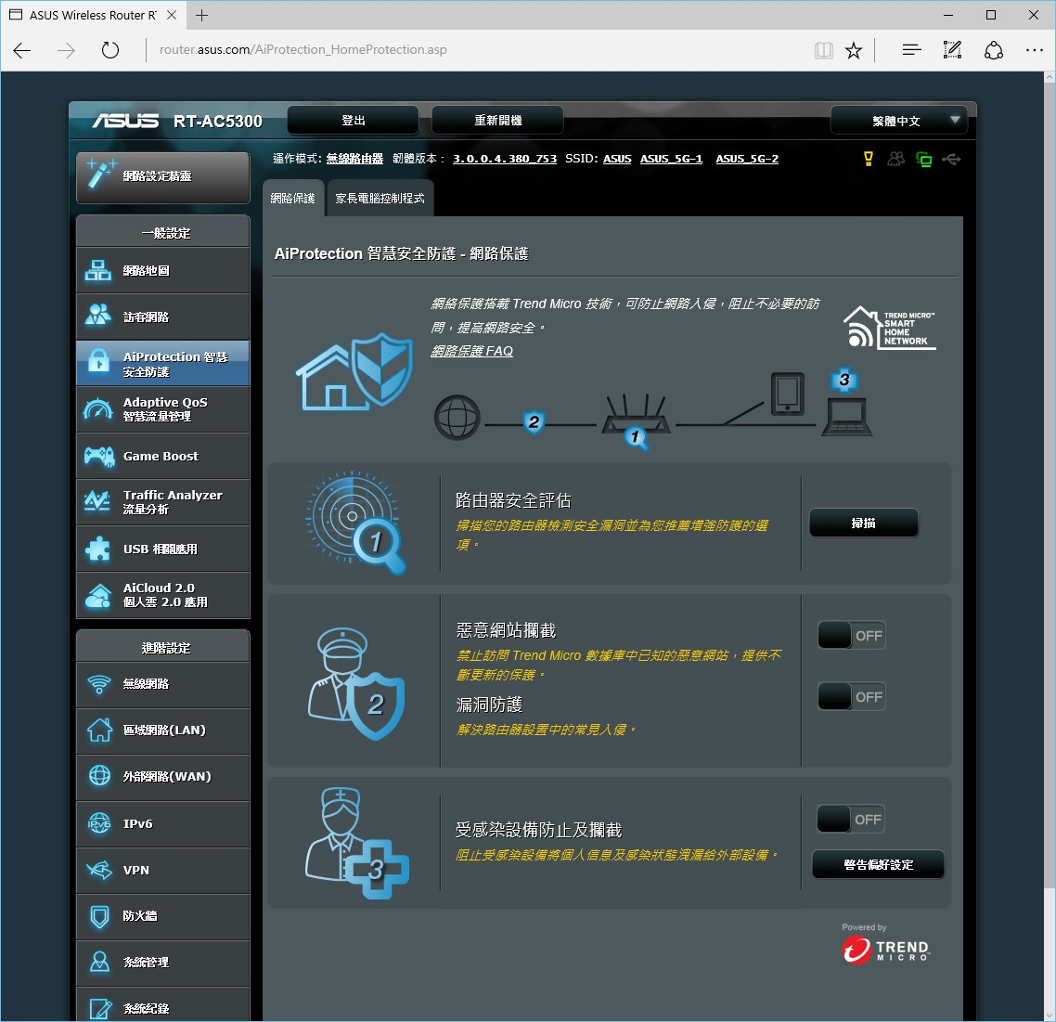1056x1022 pixels.
Task: Click the guest network users status icon
Action: (x=895, y=159)
